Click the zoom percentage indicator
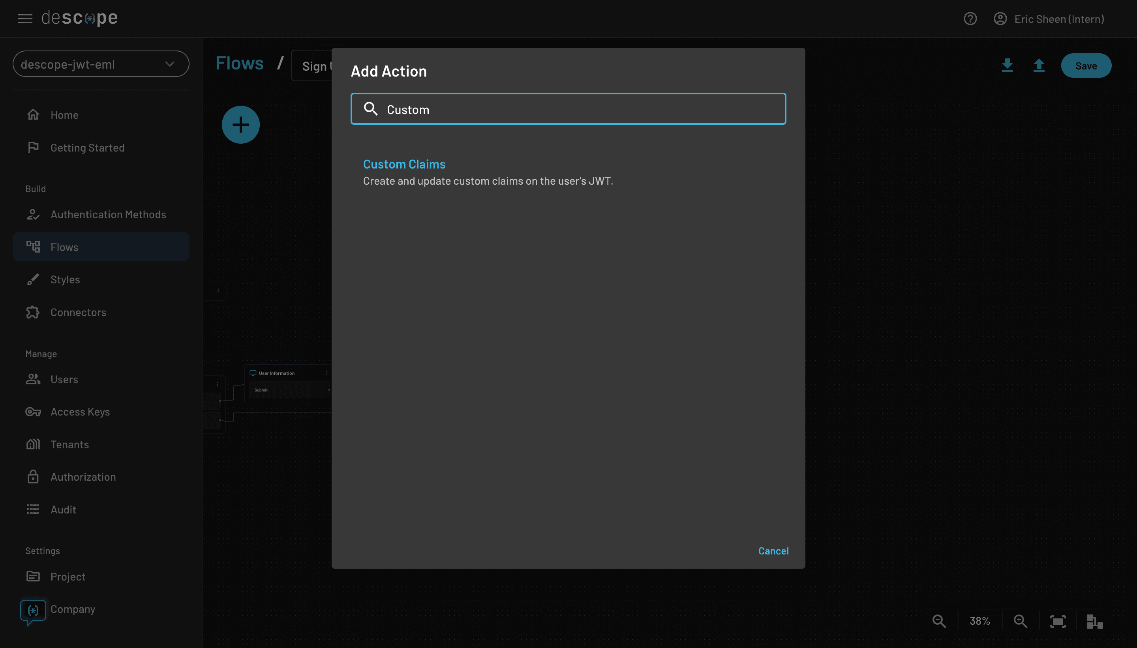The image size is (1137, 648). click(979, 621)
